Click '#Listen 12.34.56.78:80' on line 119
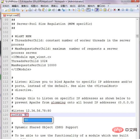 [31, 111]
